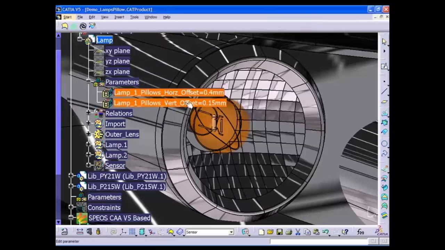Click the CATIA logo icon
This screenshot has width=445, height=250.
[x=381, y=231]
